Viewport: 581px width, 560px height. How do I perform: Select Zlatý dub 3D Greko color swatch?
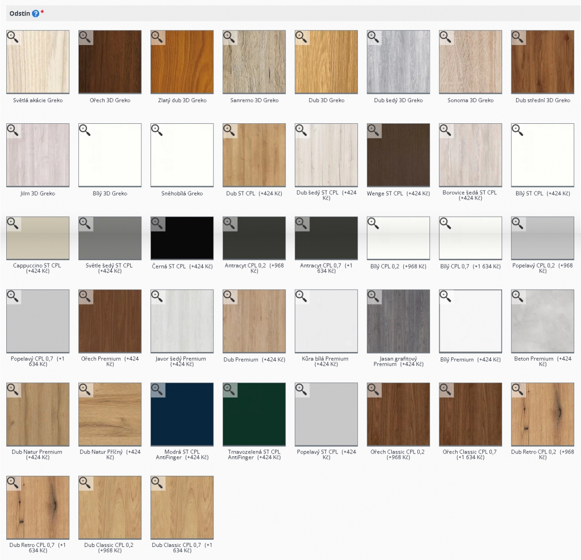tap(182, 62)
